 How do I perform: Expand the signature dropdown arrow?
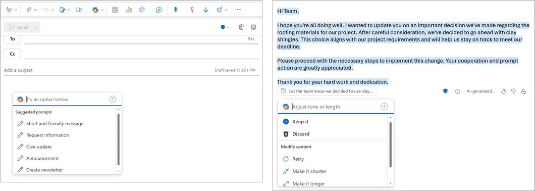coord(69,10)
